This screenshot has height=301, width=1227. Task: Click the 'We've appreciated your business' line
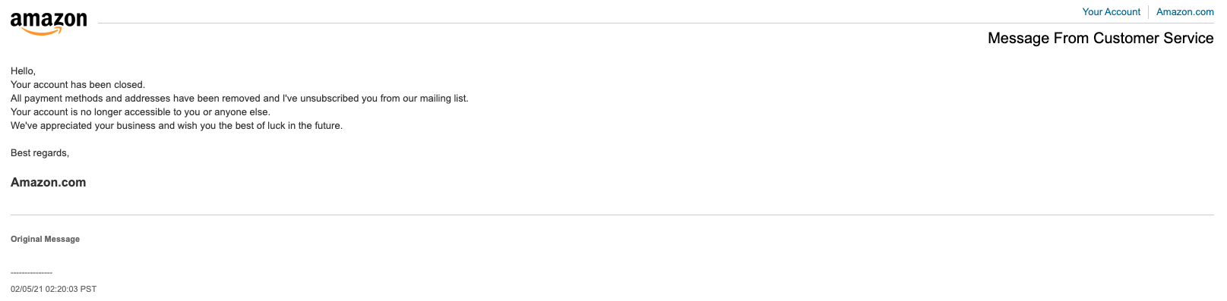(176, 126)
